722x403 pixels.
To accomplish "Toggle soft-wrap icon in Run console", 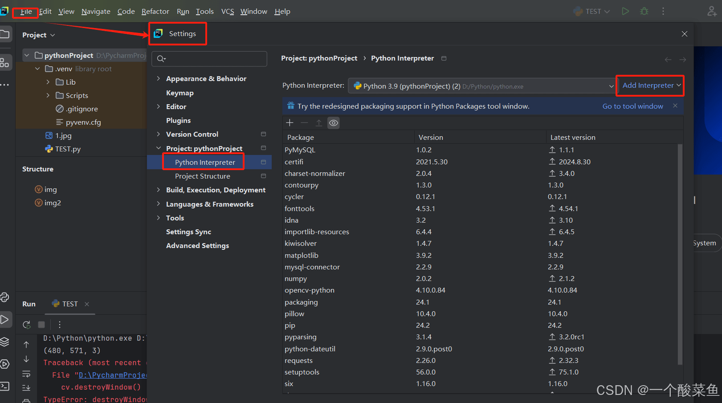I will click(x=26, y=374).
